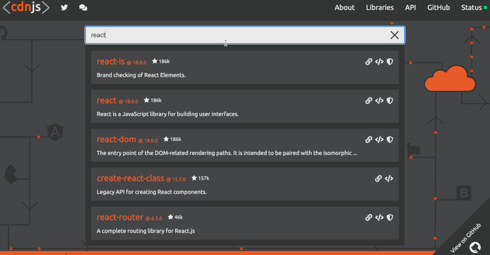Image resolution: width=490 pixels, height=255 pixels.
Task: Copy URL link icon for react-router
Action: (369, 217)
